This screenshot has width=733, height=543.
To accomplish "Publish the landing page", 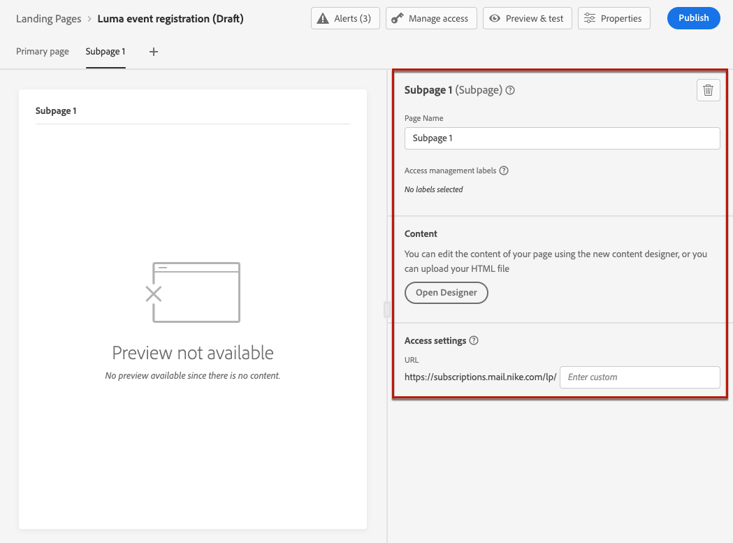I will pyautogui.click(x=693, y=18).
